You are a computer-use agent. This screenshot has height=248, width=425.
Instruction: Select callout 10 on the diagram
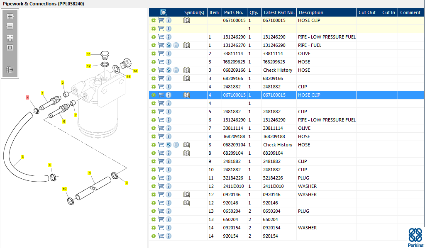pyautogui.click(x=64, y=189)
